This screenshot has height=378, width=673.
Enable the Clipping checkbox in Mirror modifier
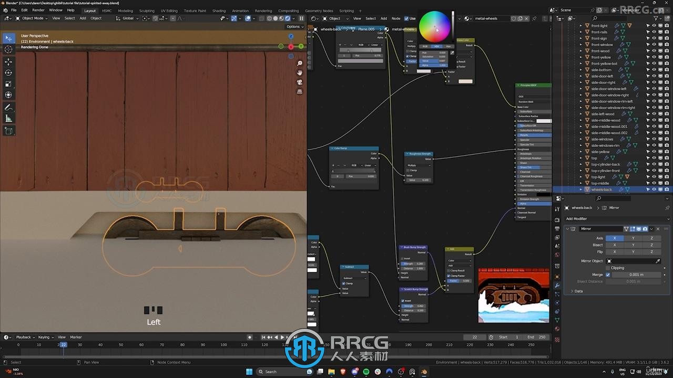(x=608, y=268)
